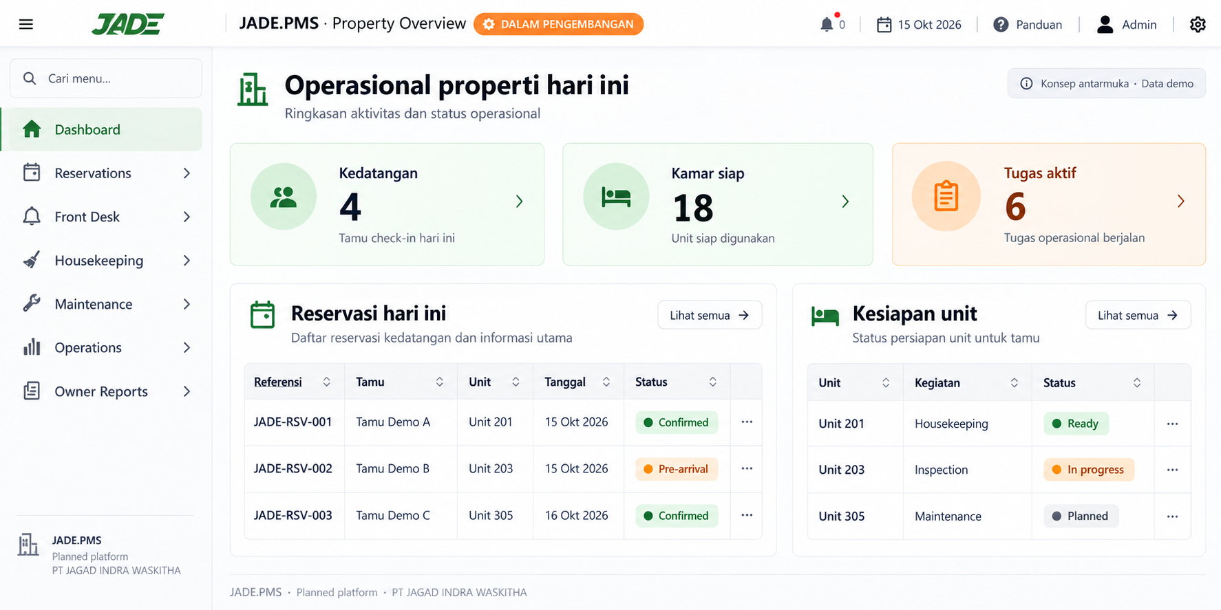
Task: Click Lihat semua in Kesiapan unit
Action: 1138,315
